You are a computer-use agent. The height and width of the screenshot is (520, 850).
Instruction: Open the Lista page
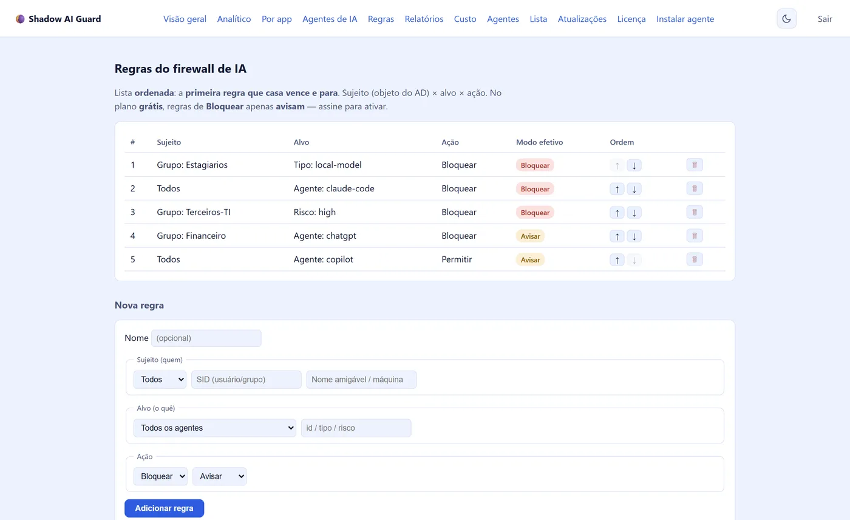pos(539,19)
